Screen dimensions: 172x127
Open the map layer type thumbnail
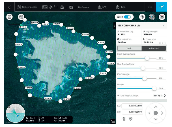152,17
